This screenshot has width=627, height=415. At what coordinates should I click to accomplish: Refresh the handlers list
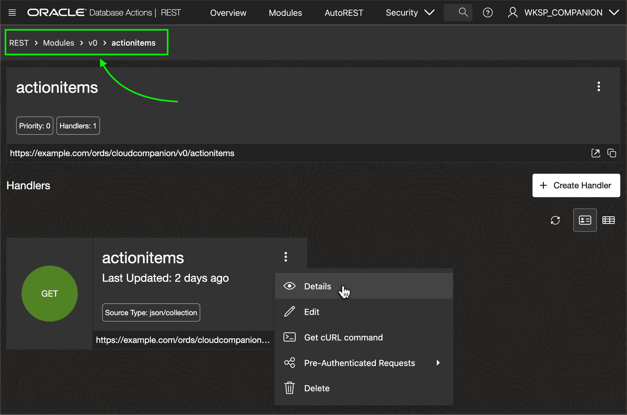click(x=555, y=220)
